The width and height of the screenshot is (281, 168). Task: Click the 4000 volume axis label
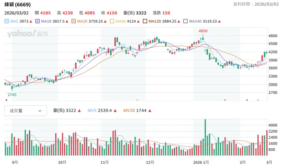coord(273,125)
